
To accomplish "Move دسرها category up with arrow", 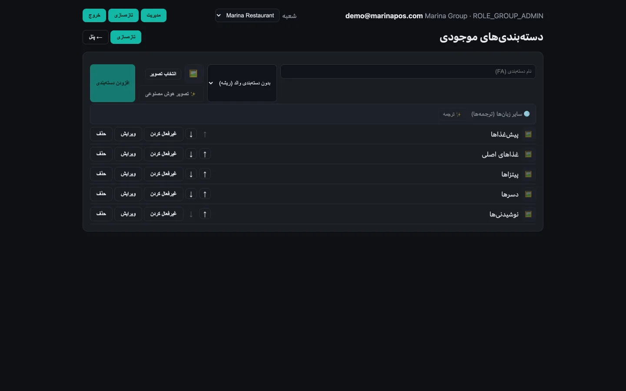I will click(205, 194).
